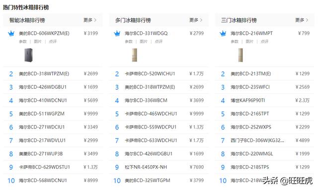Select 博世KAF96P90TI entry
Screen dimensions: 318x190
pos(248,101)
